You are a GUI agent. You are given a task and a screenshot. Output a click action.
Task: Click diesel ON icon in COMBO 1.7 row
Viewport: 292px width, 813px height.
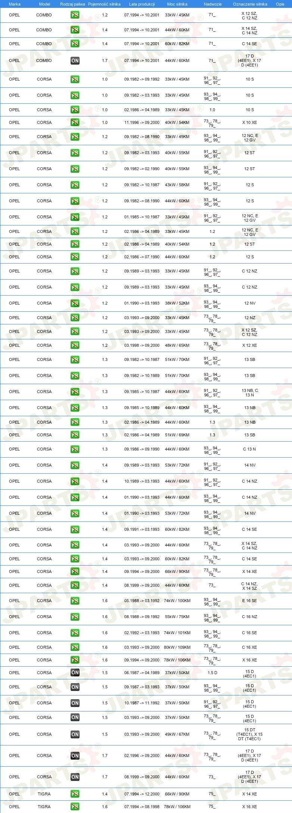[x=75, y=61]
